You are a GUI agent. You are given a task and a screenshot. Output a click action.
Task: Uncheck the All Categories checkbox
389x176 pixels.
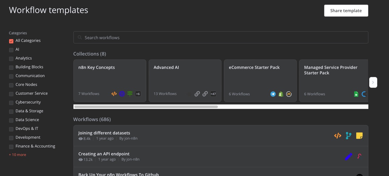click(x=11, y=41)
